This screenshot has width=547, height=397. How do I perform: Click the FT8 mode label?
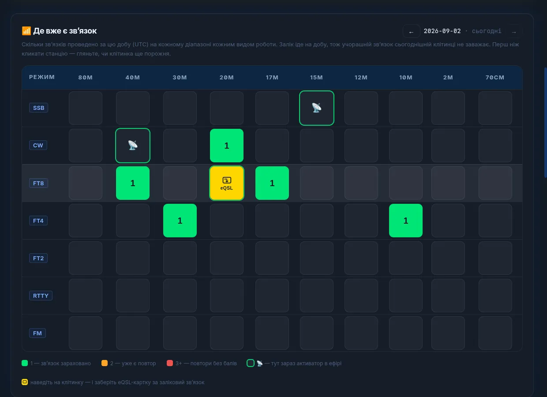coord(38,183)
